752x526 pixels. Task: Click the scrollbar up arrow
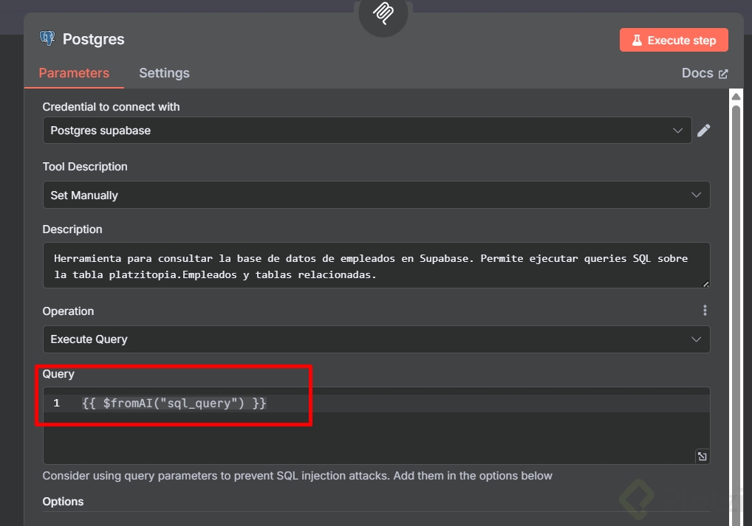click(736, 97)
